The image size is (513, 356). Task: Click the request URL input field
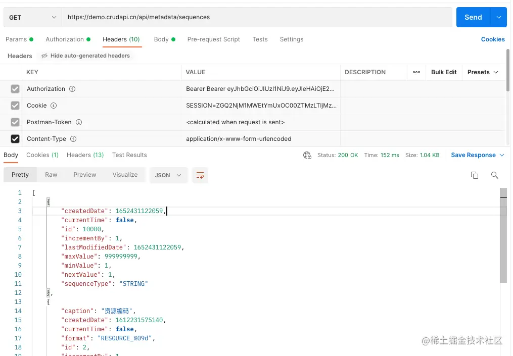click(x=257, y=17)
